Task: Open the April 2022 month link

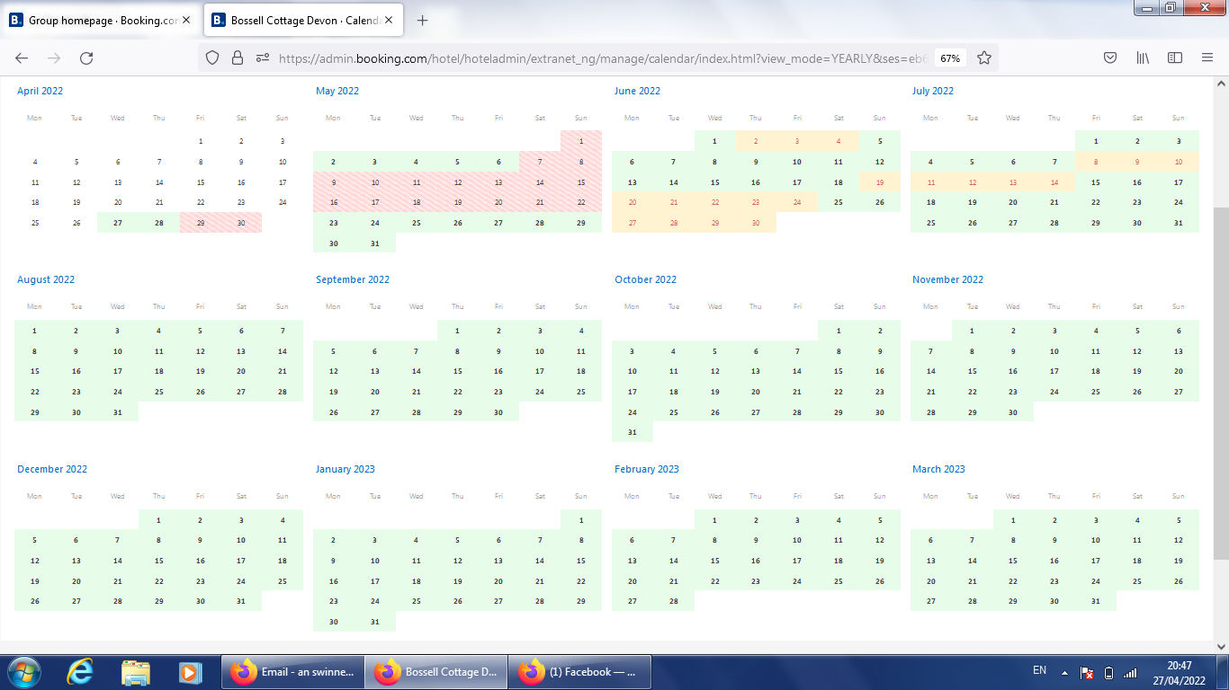Action: tap(40, 91)
